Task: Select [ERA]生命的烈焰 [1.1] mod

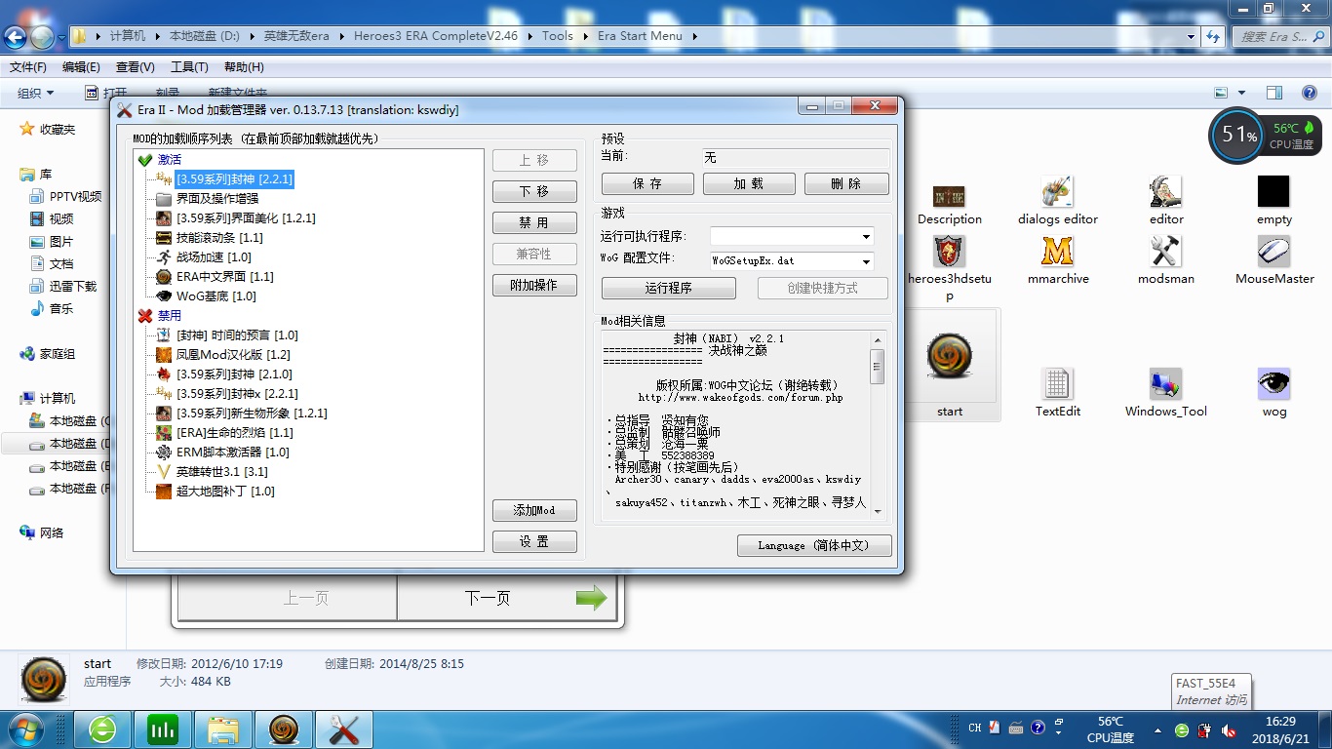Action: tap(234, 432)
